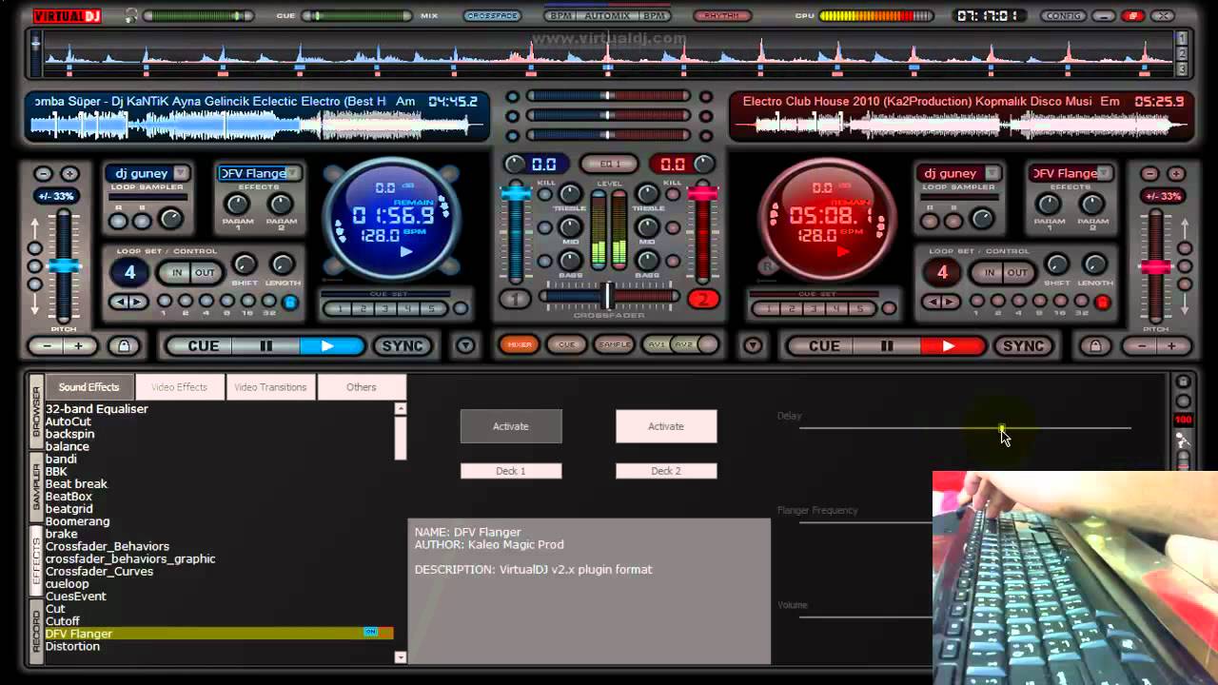The image size is (1218, 685).
Task: Set left deck loop length to 32 beats
Action: click(x=268, y=302)
